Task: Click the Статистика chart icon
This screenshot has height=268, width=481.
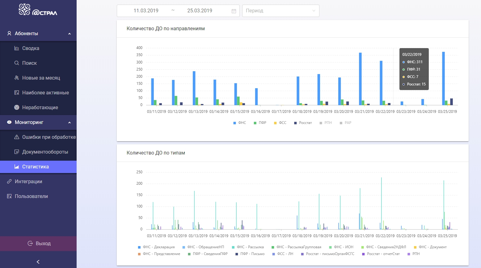Action: [17, 167]
